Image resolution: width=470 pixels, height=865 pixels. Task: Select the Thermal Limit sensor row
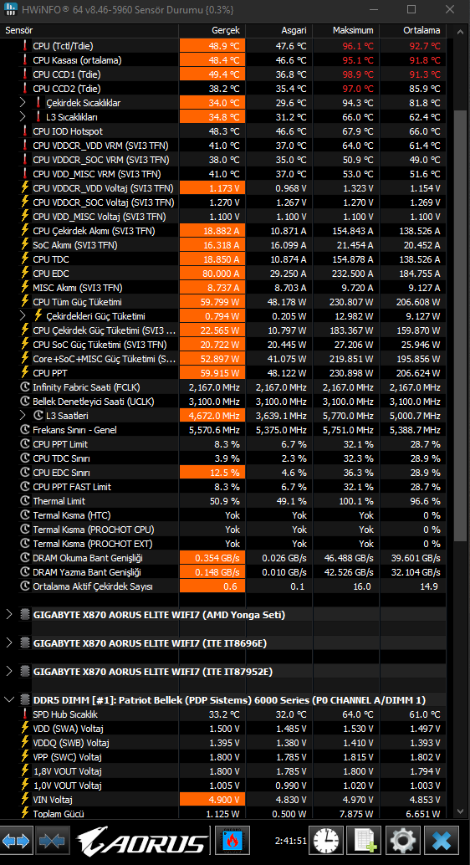(223, 501)
